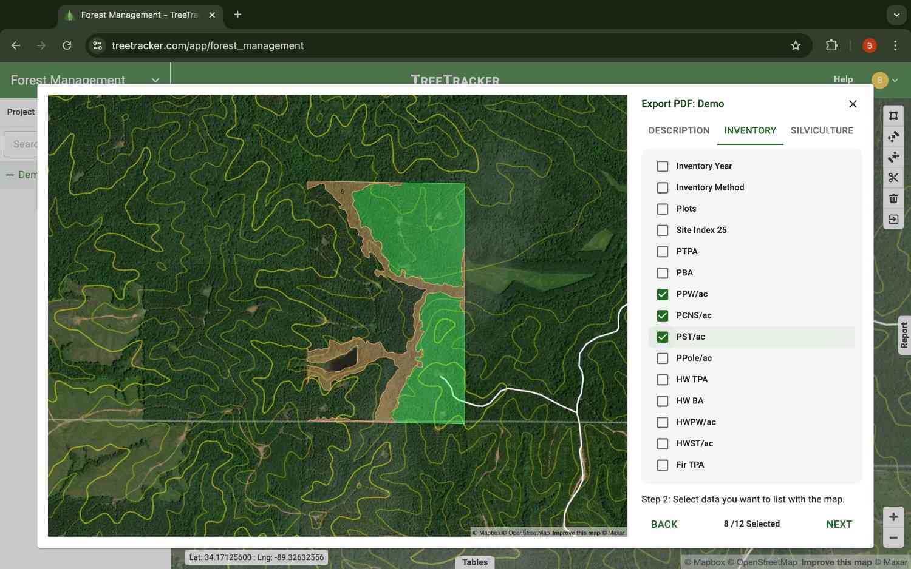Expand the user account chevron near Help
Image resolution: width=911 pixels, height=569 pixels.
click(x=894, y=79)
